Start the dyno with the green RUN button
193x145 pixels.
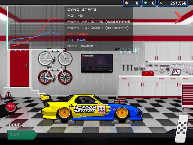[23, 135]
